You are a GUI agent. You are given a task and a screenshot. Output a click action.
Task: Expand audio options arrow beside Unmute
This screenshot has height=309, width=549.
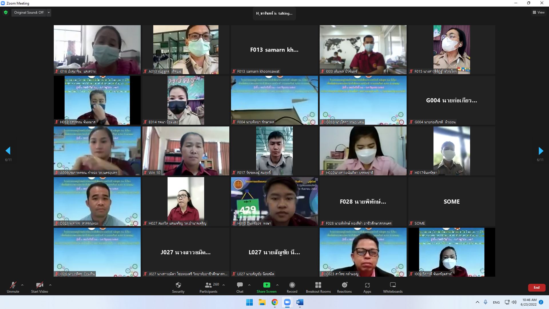(x=22, y=285)
